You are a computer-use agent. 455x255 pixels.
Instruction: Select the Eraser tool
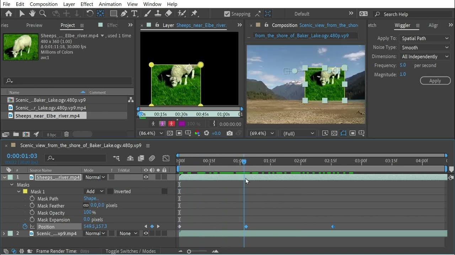pyautogui.click(x=168, y=13)
